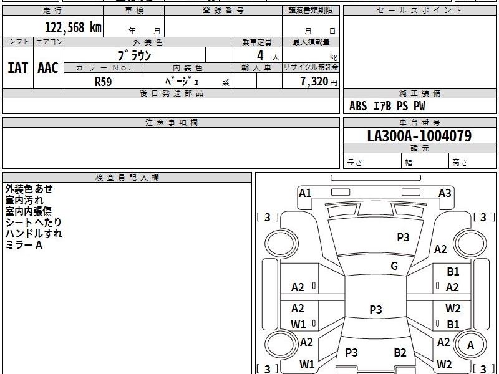Select the セールスポイント header
This screenshot has height=374, width=499.
point(419,11)
